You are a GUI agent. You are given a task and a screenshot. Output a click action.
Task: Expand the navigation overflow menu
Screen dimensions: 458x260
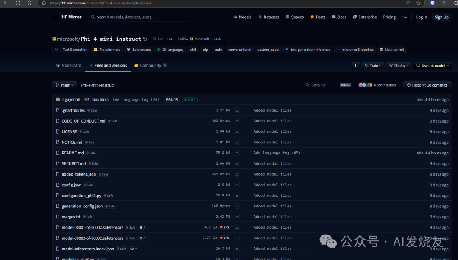pyautogui.click(x=404, y=17)
